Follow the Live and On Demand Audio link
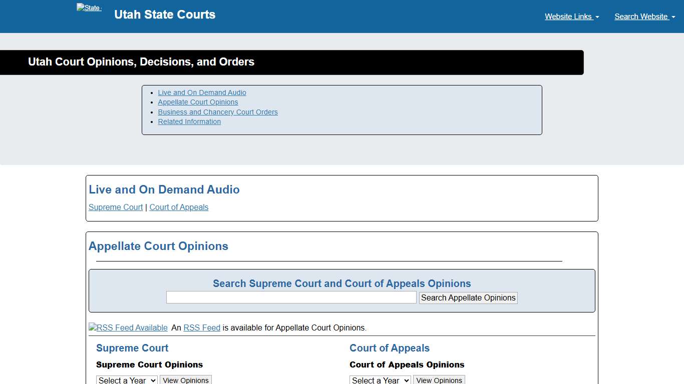The width and height of the screenshot is (684, 384). [202, 92]
